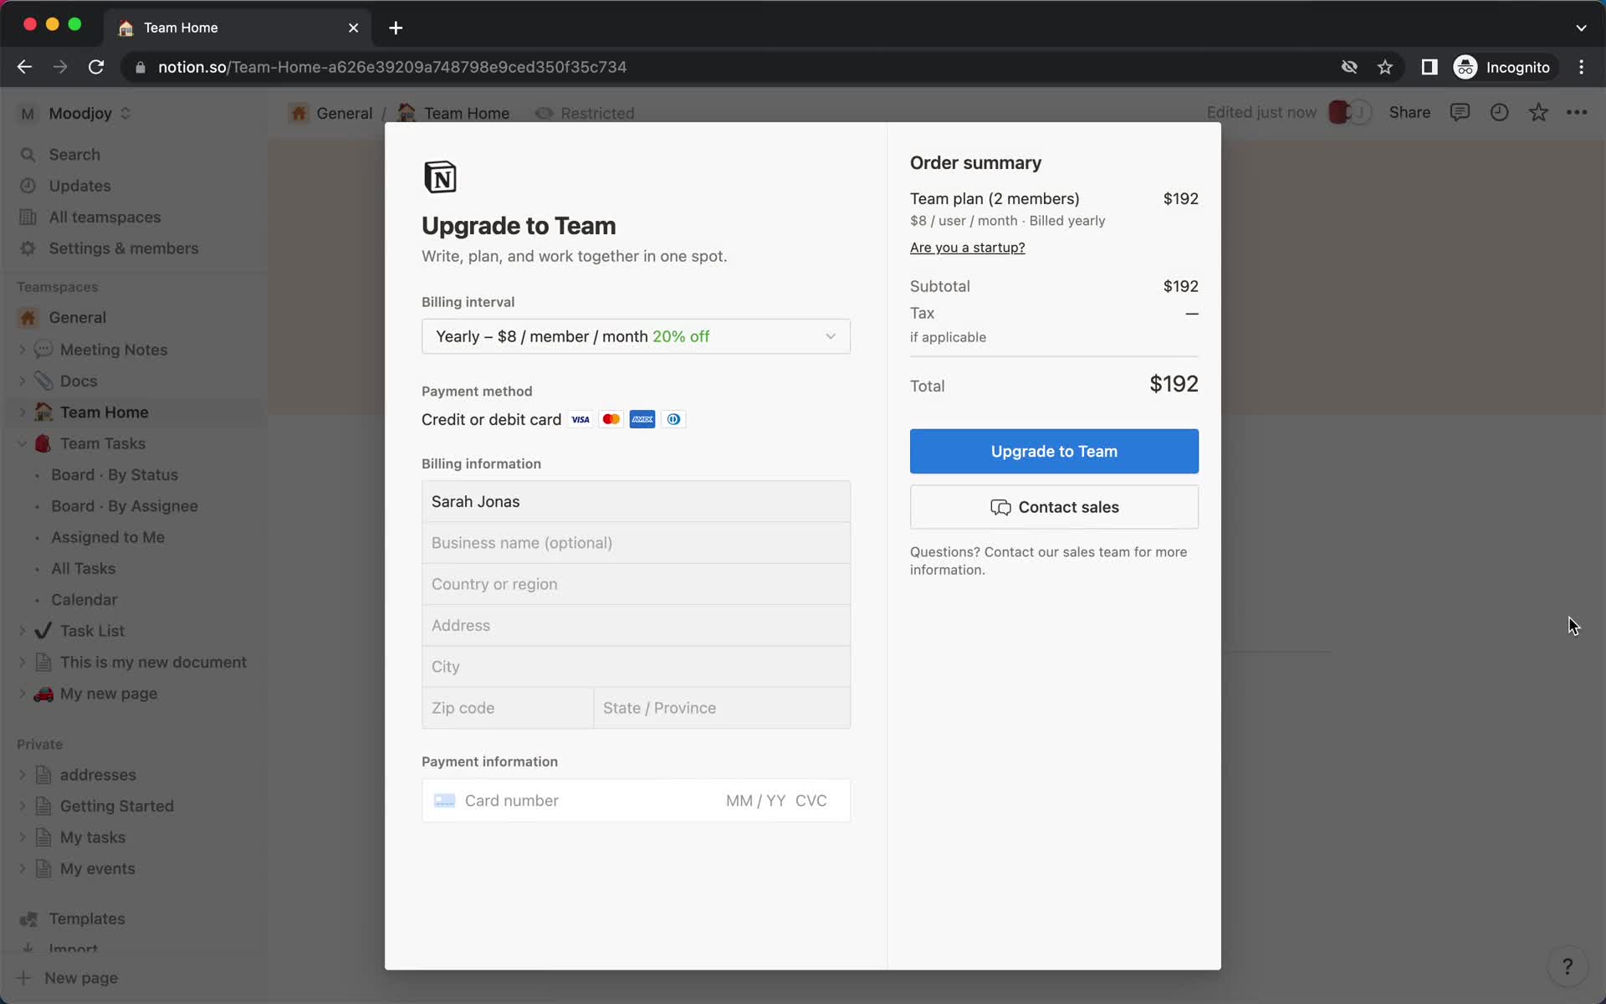The image size is (1606, 1004).
Task: Click the Updates clock icon in sidebar
Action: tap(28, 186)
